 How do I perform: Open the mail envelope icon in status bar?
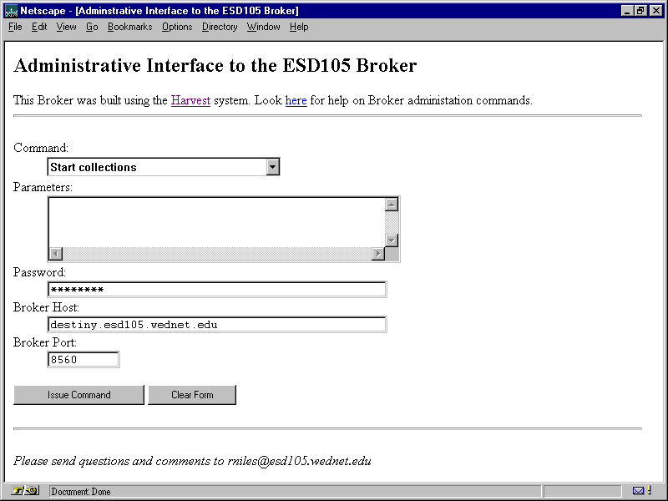638,491
